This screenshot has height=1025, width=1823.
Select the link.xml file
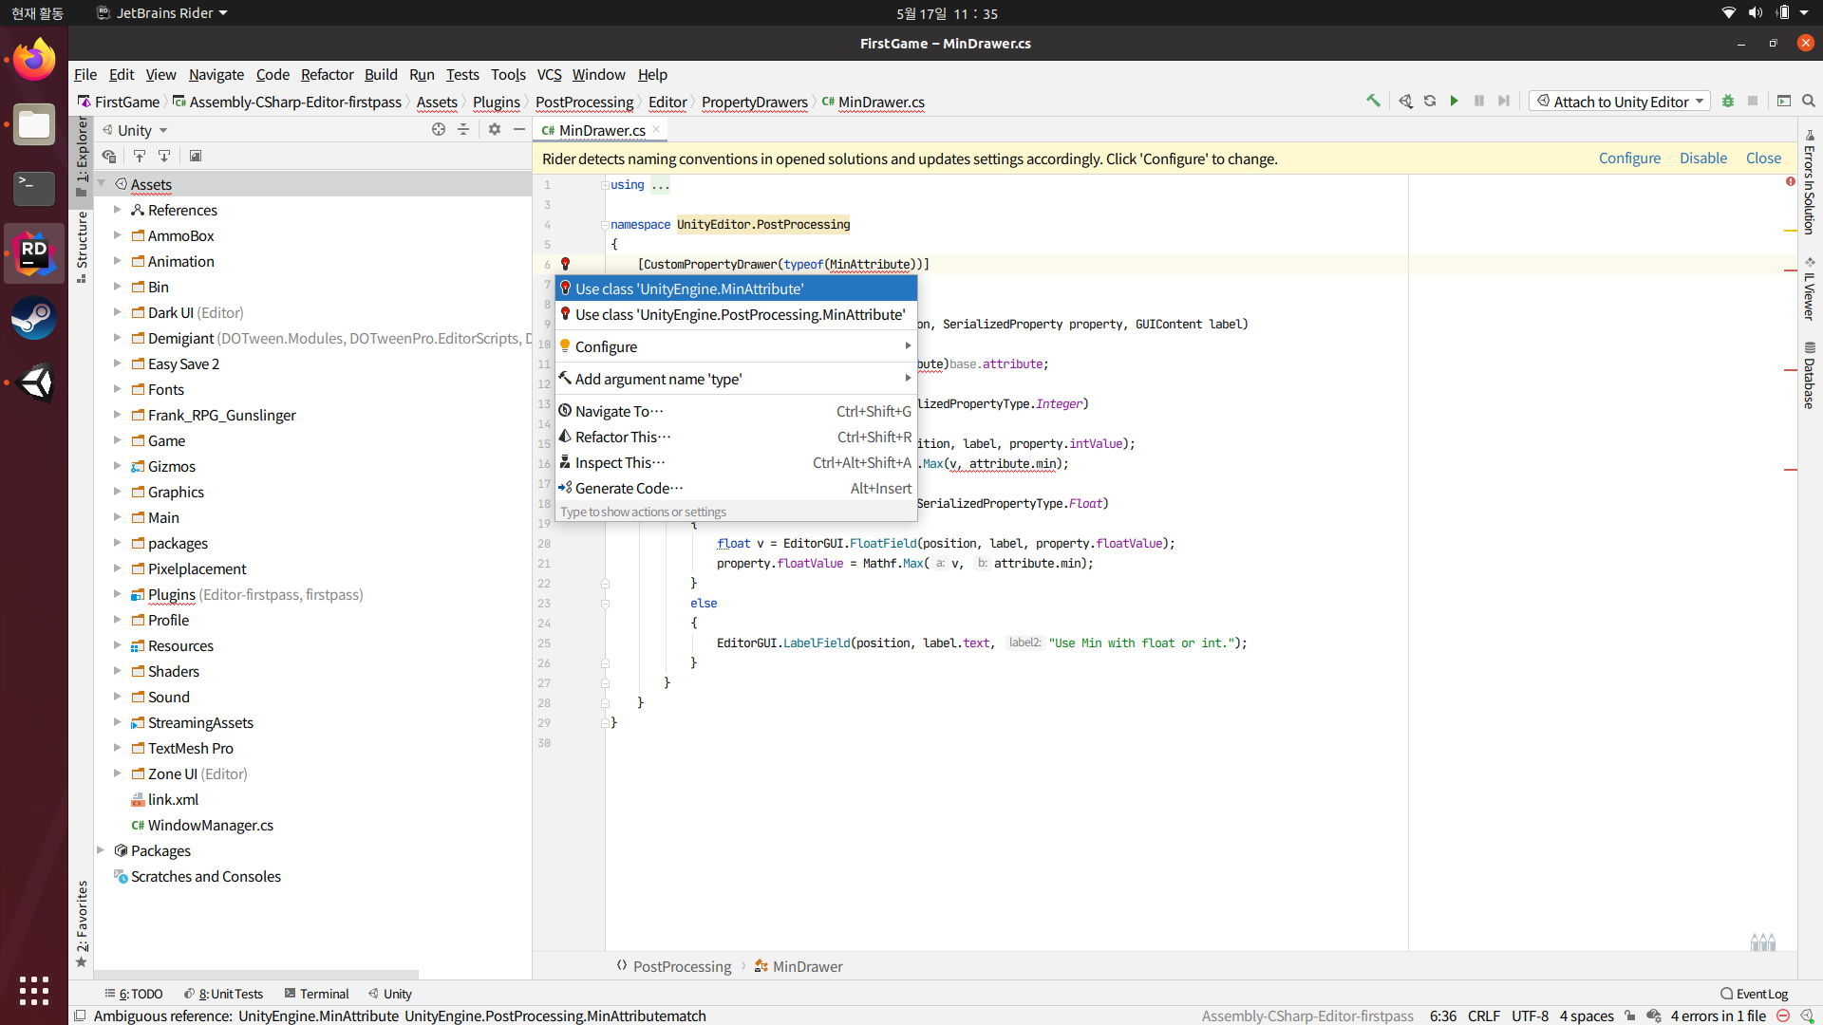click(x=173, y=799)
